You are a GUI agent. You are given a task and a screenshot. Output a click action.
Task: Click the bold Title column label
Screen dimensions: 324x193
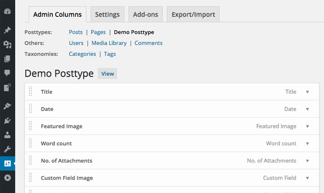[46, 92]
